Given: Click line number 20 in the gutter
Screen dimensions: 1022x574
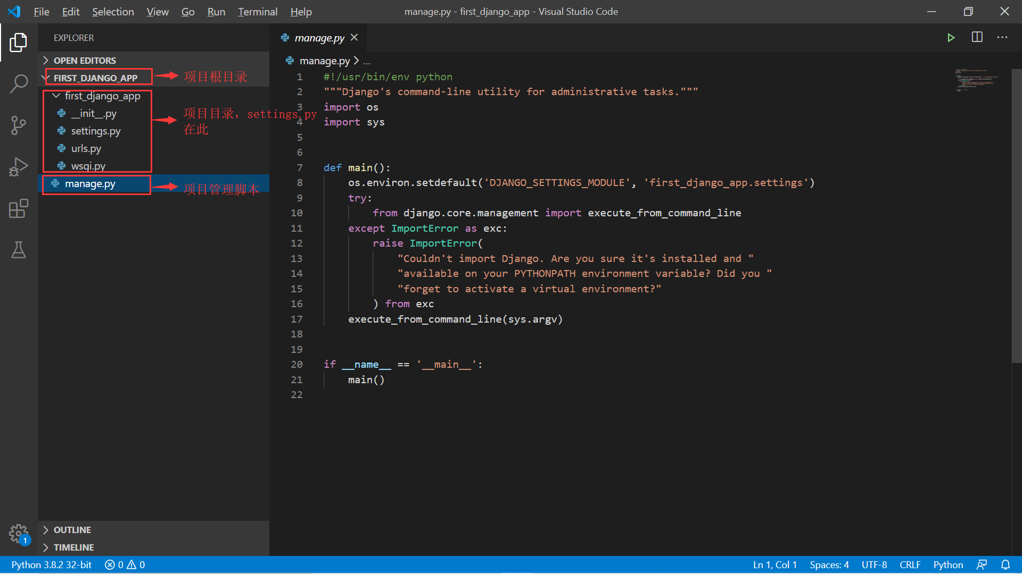Looking at the screenshot, I should [296, 364].
